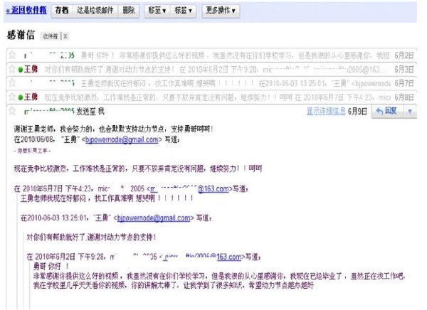This screenshot has width=427, height=310.
Task: Open the 更多操作 more actions dropdown
Action: (x=221, y=11)
